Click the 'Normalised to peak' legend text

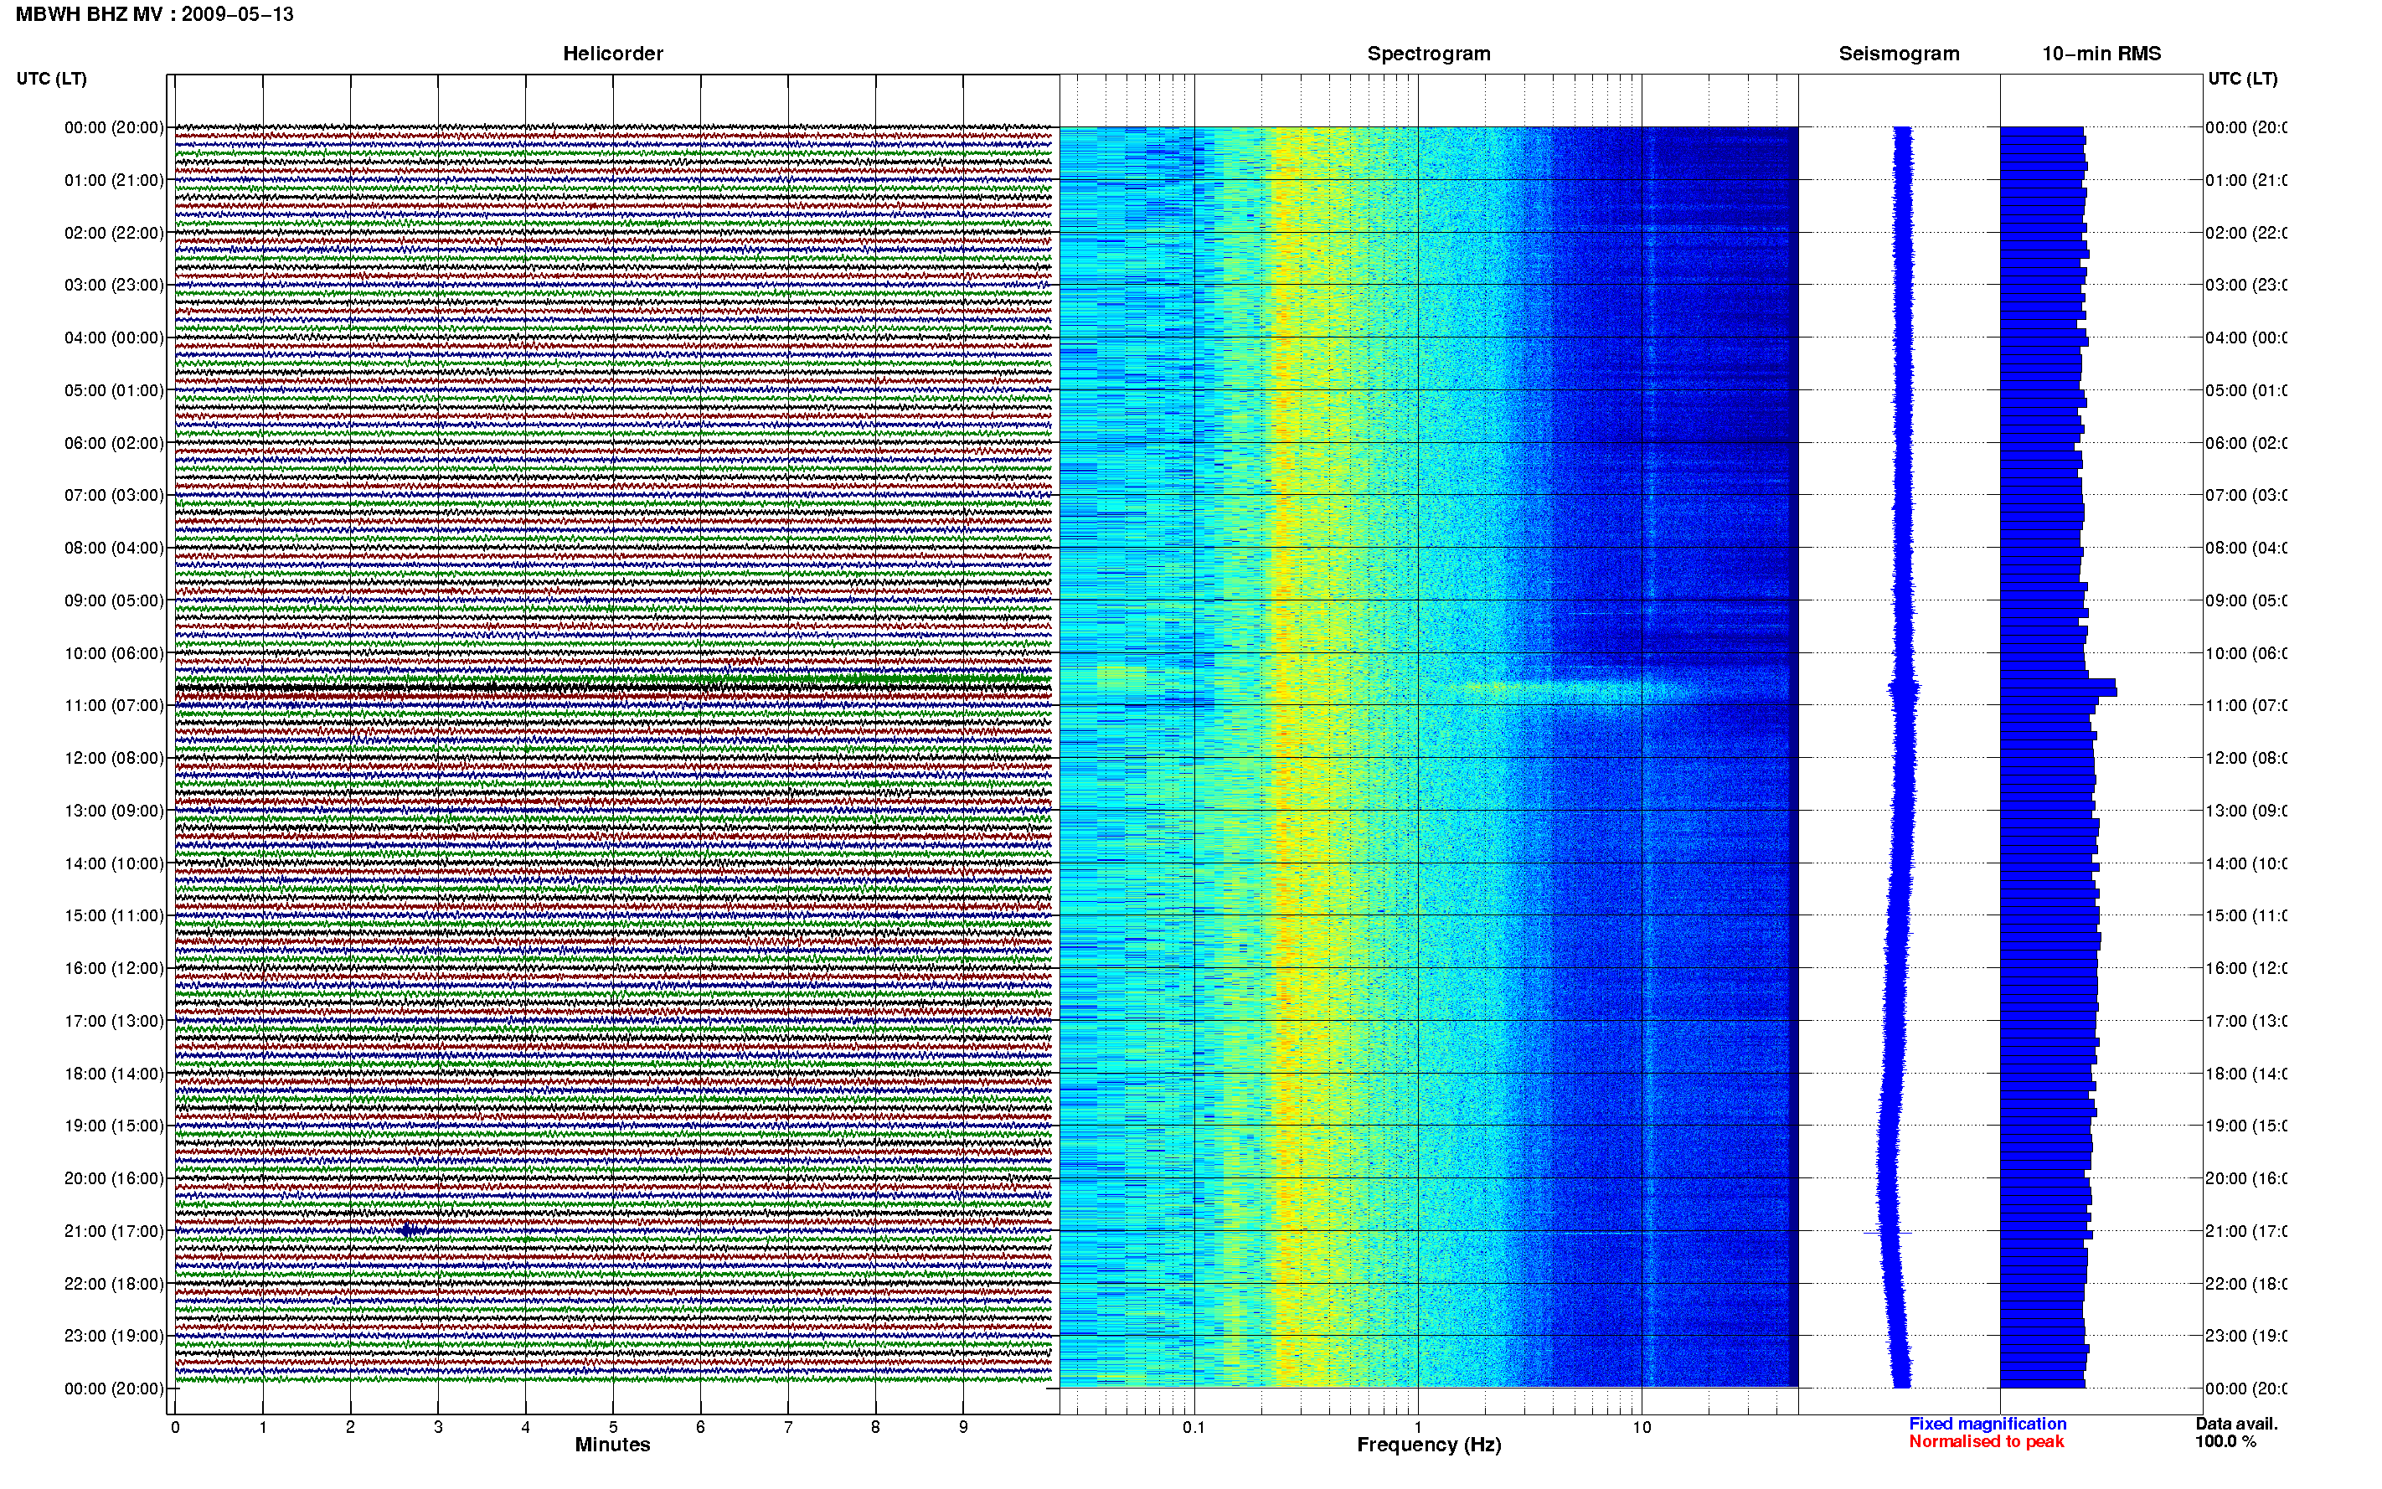(1986, 1442)
